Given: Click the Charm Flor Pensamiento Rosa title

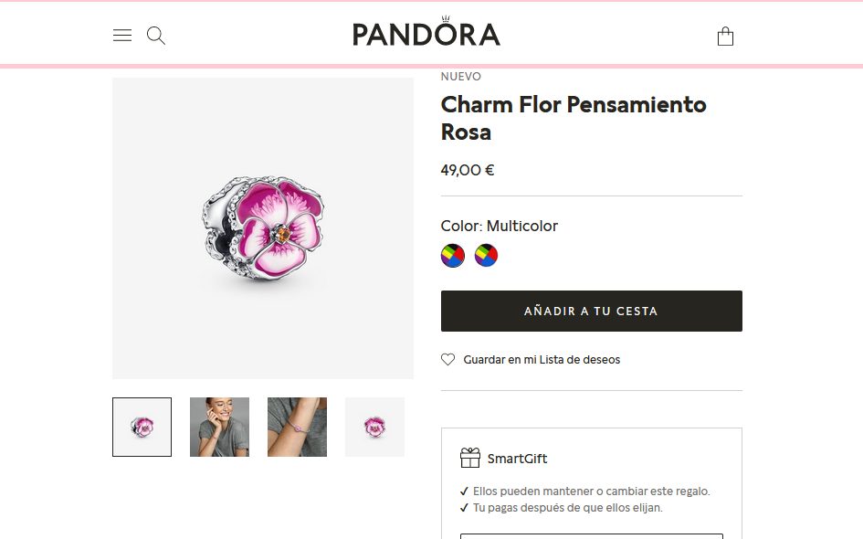Looking at the screenshot, I should coord(574,118).
